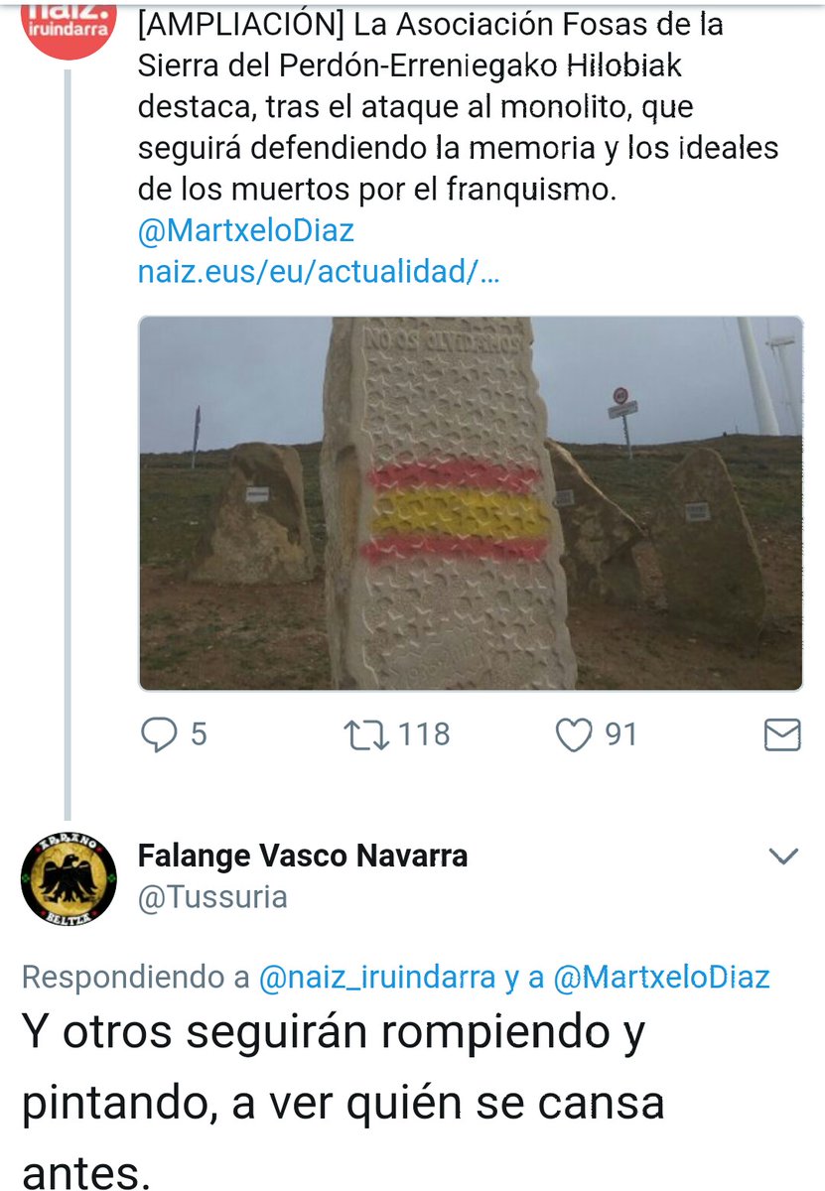Expand the tweet options chevron
The image size is (825, 1191).
point(783,857)
